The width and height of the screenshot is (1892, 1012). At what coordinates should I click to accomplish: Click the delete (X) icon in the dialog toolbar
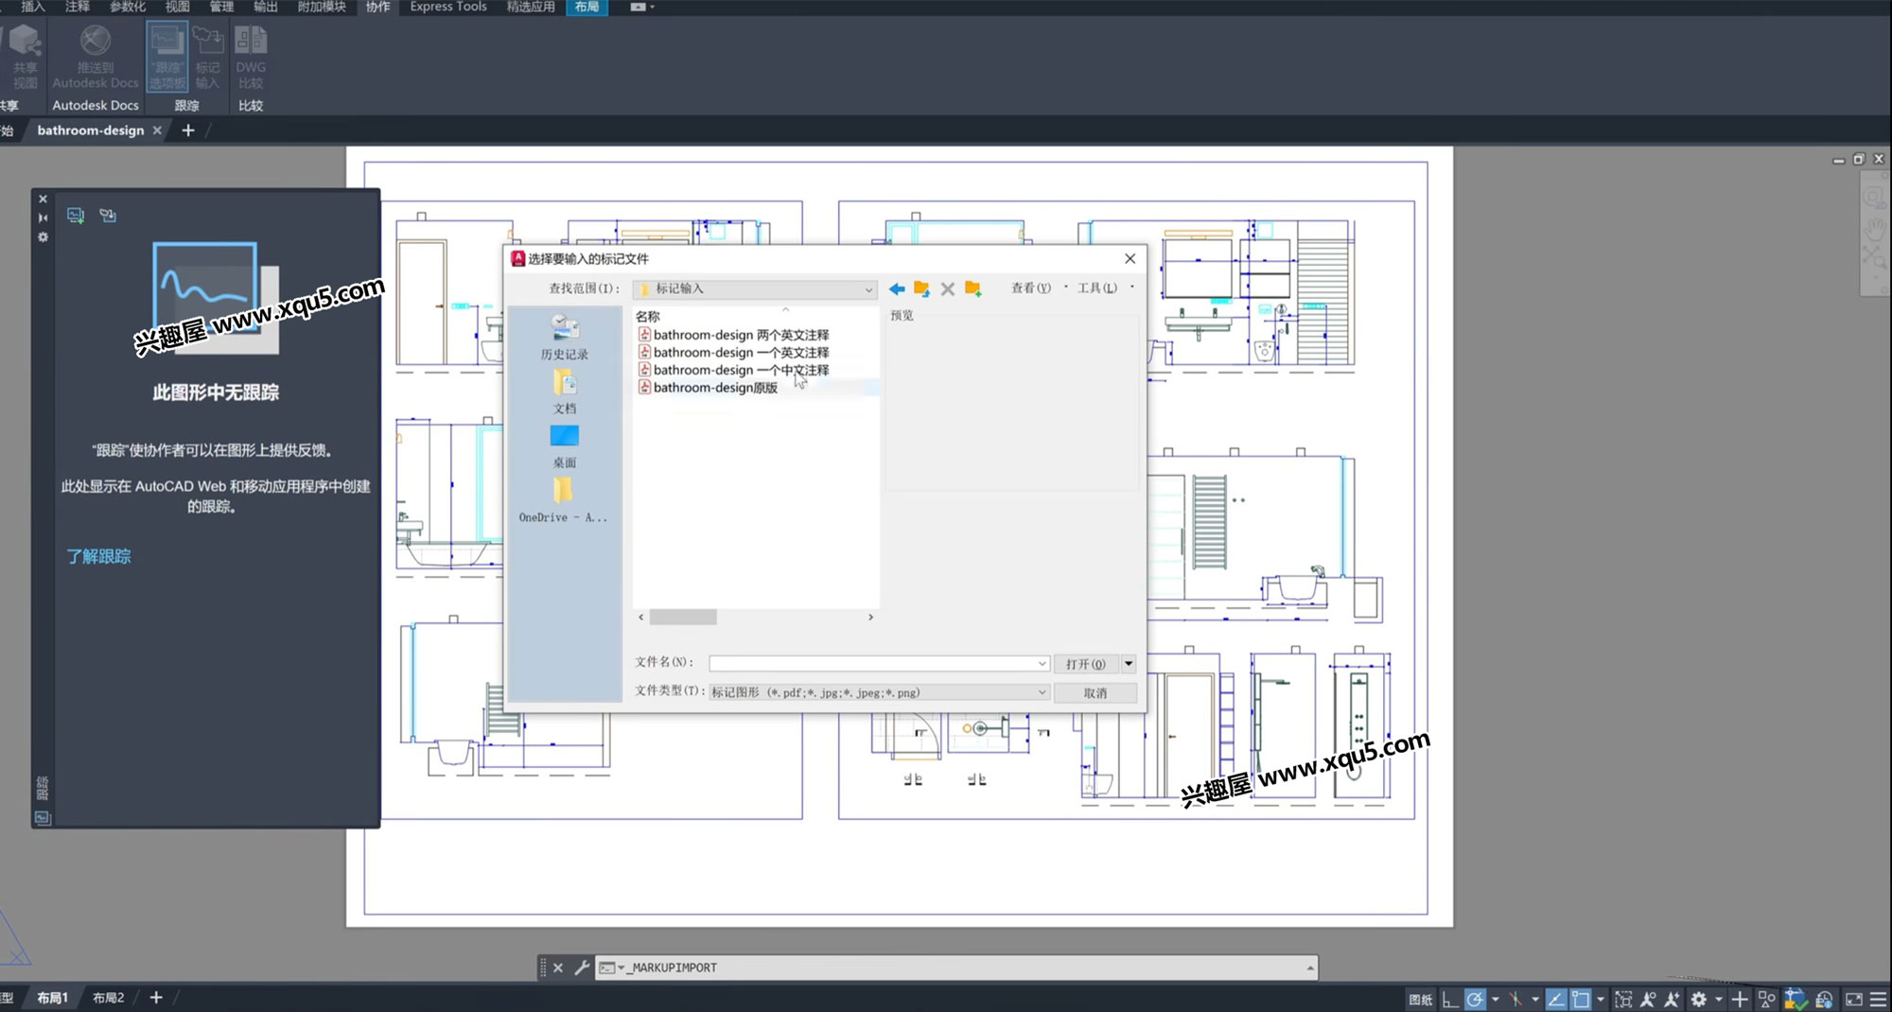(x=947, y=288)
